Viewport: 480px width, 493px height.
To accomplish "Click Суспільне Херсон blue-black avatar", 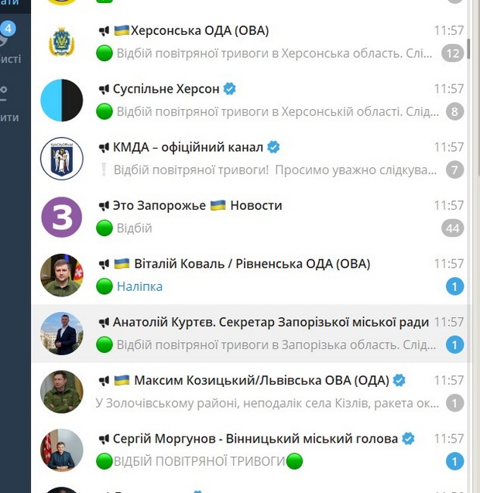I will tap(62, 101).
